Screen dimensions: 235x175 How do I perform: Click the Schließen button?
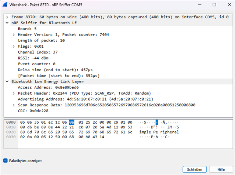coord(195,169)
